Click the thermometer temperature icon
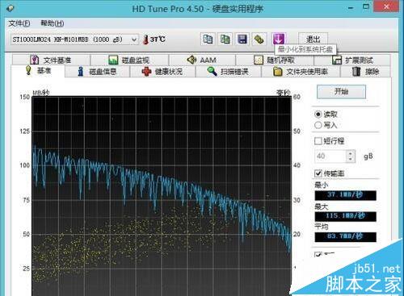The width and height of the screenshot is (404, 296). coord(145,40)
